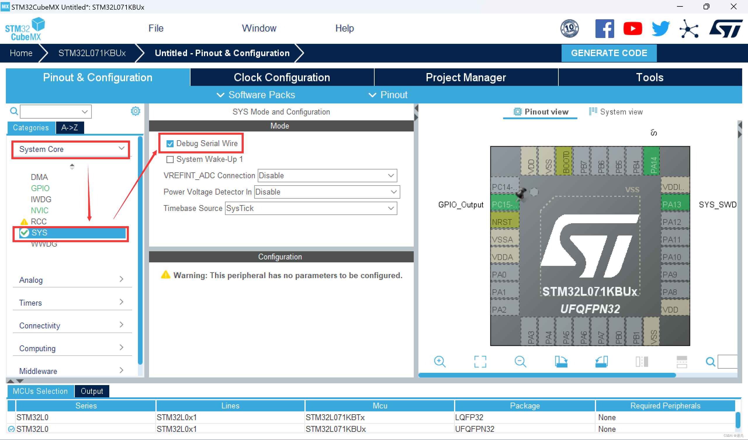Expand the Analog category
This screenshot has height=440, width=748.
coord(72,280)
